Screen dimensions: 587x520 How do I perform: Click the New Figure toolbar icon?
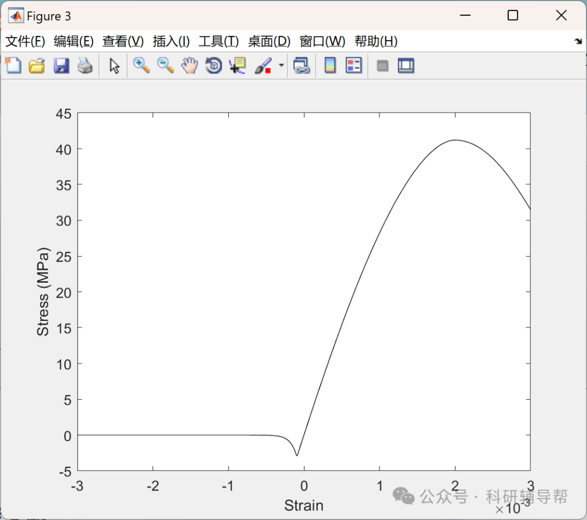[x=13, y=66]
